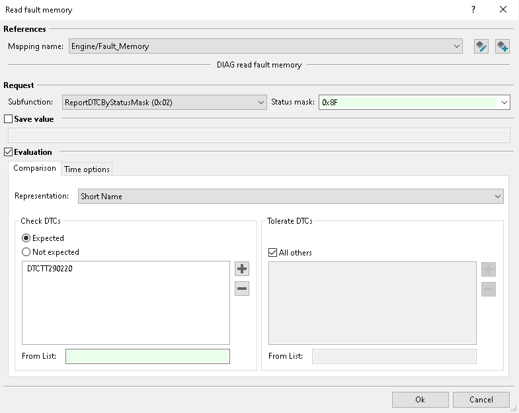Viewport: 519px width, 413px height.
Task: Click the Cancel button
Action: 481,400
